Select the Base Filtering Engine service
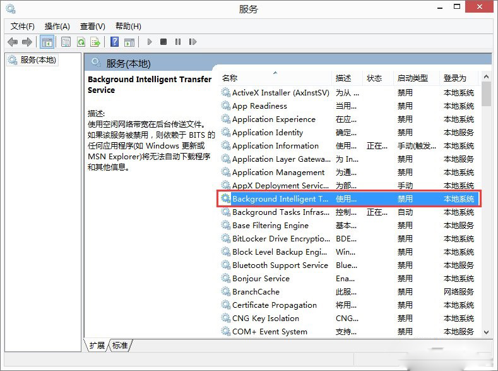Screen dimensions: 498x371 350,226
